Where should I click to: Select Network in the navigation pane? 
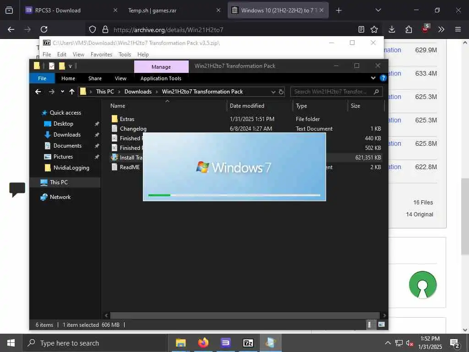point(60,197)
